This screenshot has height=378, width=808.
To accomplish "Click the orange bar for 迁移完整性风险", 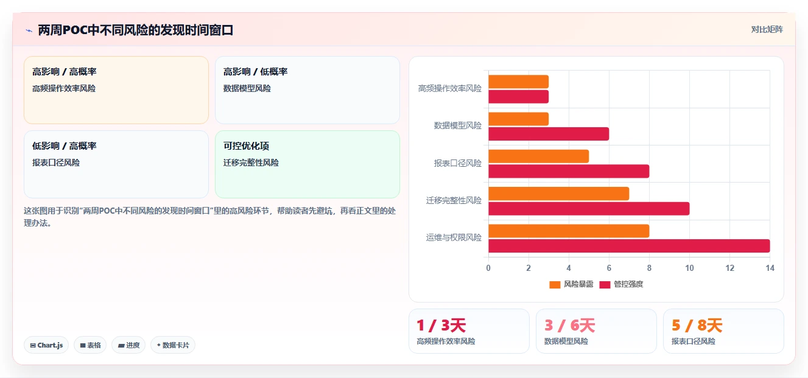I will click(x=558, y=194).
